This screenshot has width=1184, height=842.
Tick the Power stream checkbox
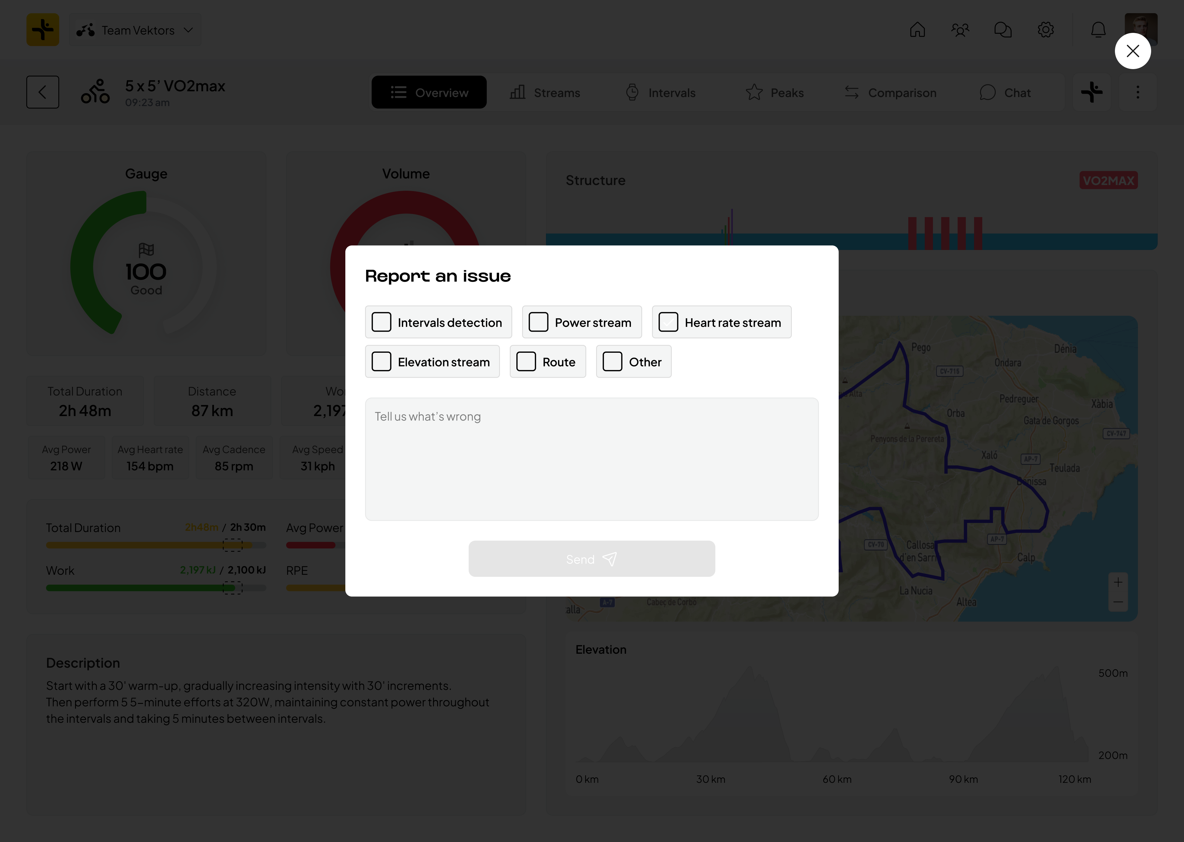click(x=539, y=322)
